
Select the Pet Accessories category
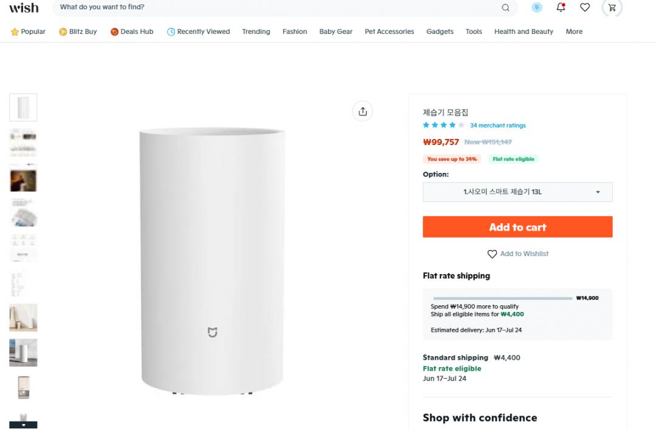pyautogui.click(x=389, y=32)
